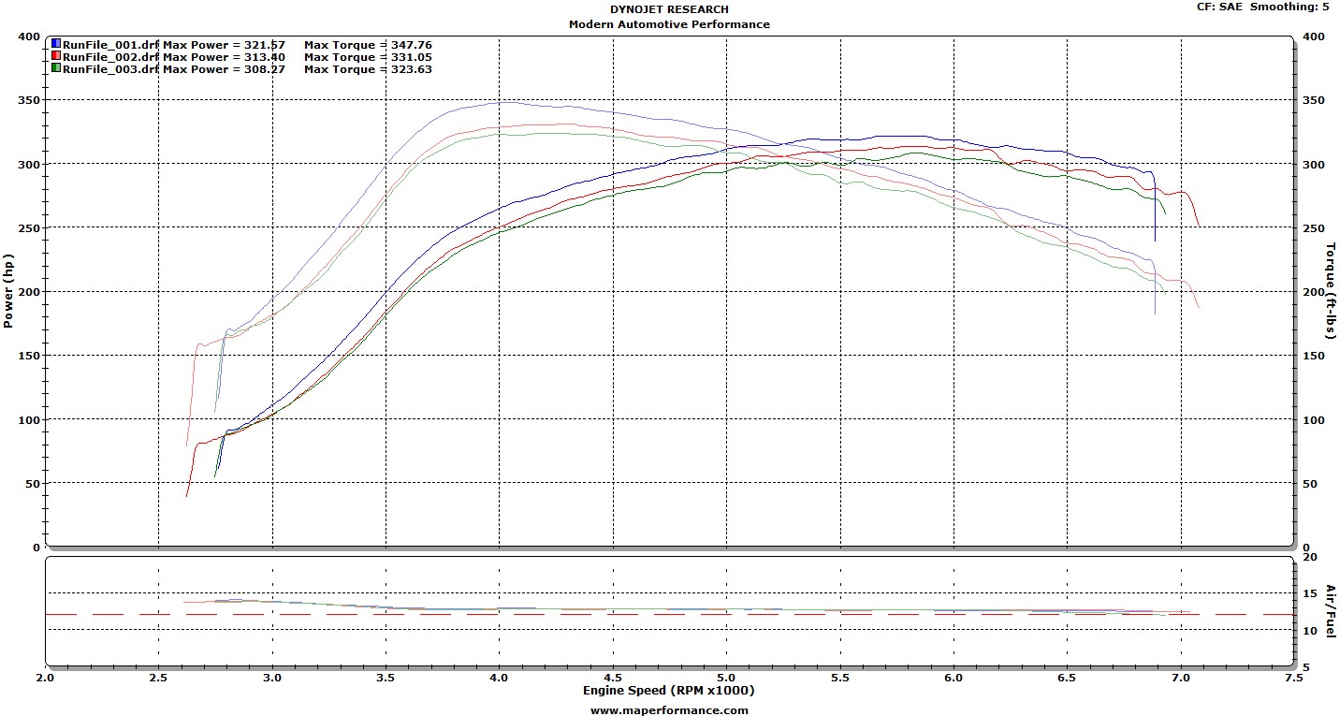
Task: Click the Torque (ft-lbs) axis label
Action: 1330,291
